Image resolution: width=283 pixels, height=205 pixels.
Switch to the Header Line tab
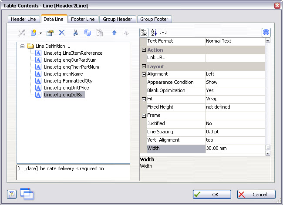(24, 19)
